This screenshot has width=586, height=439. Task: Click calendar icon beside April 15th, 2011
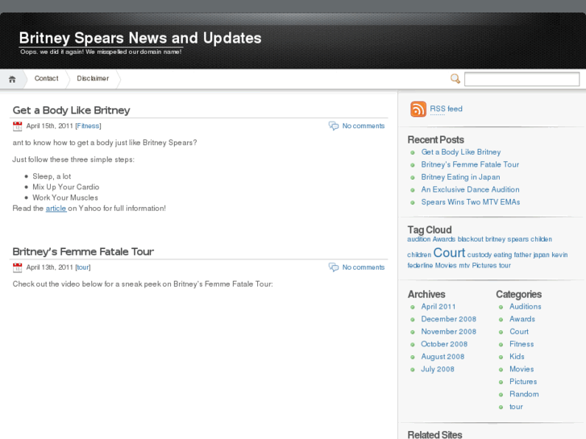tap(17, 126)
